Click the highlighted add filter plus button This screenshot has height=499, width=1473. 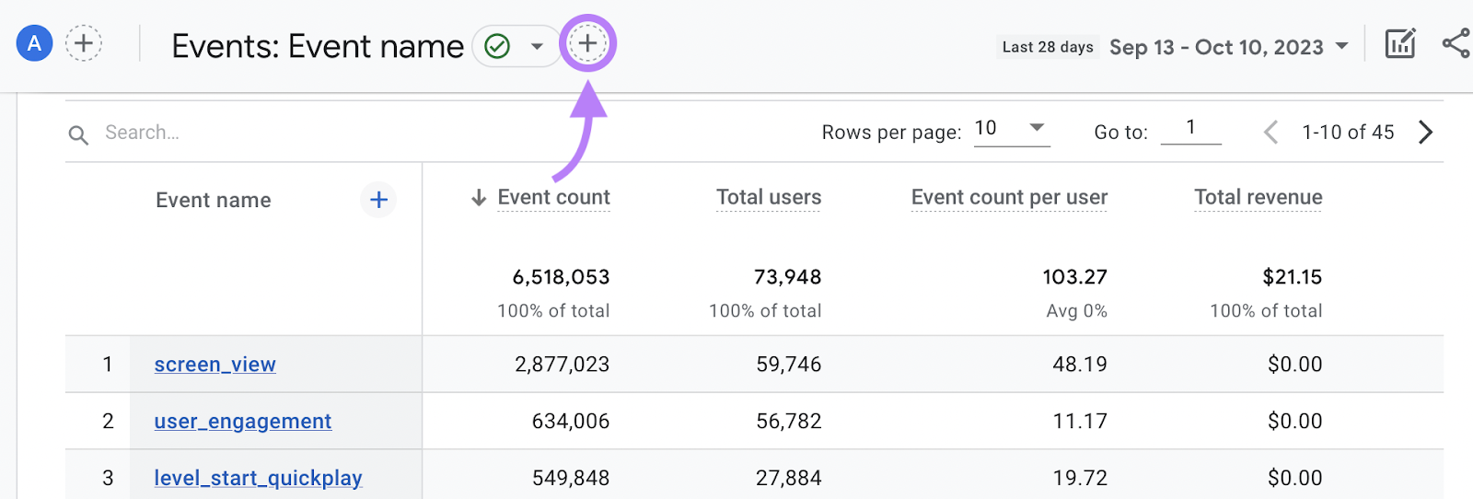point(587,43)
